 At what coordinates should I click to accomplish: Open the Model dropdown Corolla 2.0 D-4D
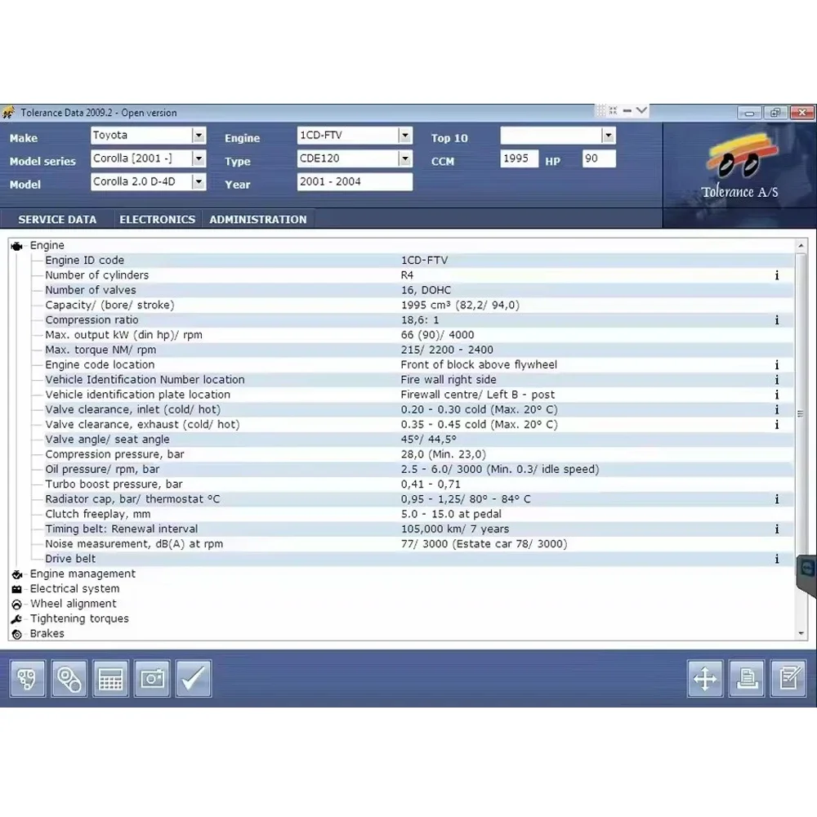pos(199,182)
